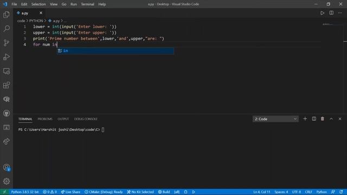
Task: Switch to the TERMINAL panel tab
Action: click(x=25, y=119)
